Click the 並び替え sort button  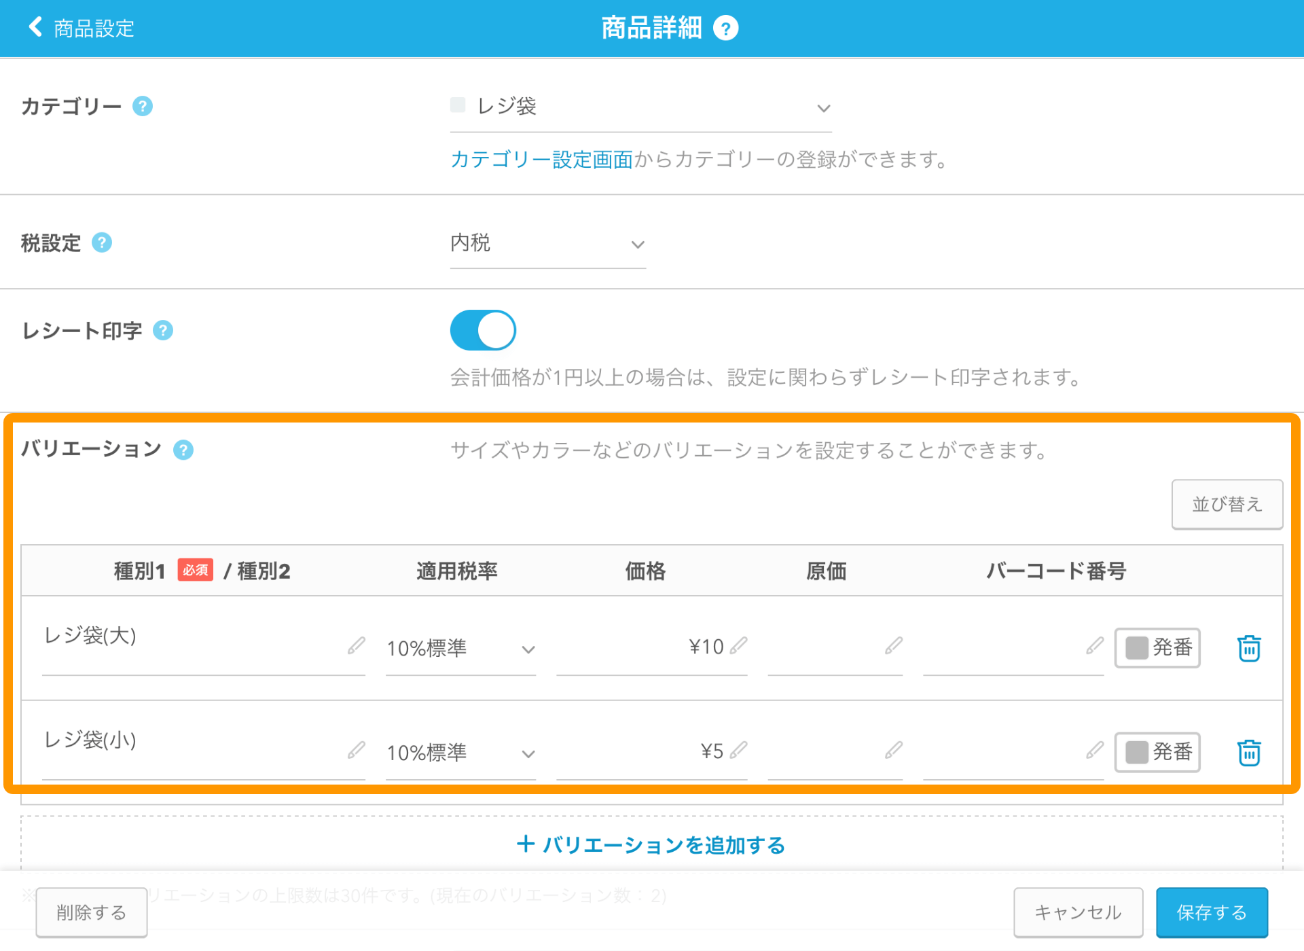1227,504
